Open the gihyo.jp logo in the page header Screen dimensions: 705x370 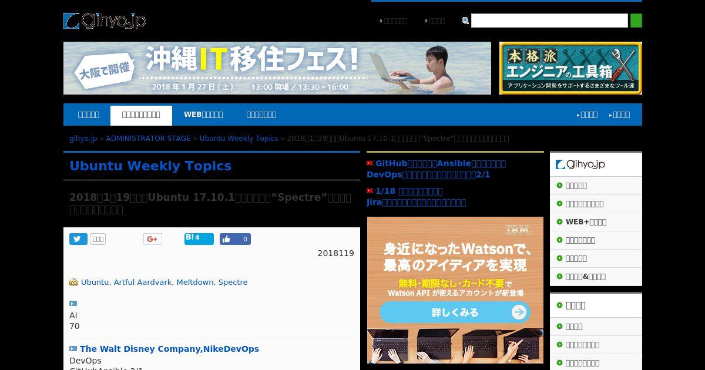105,21
